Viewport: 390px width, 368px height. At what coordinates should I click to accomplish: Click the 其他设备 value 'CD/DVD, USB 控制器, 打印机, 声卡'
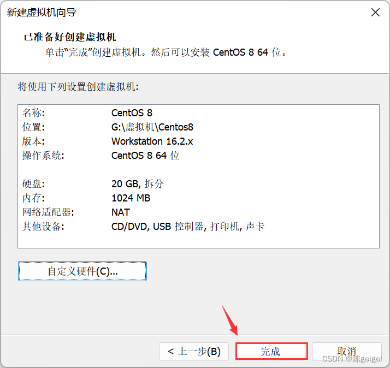188,226
